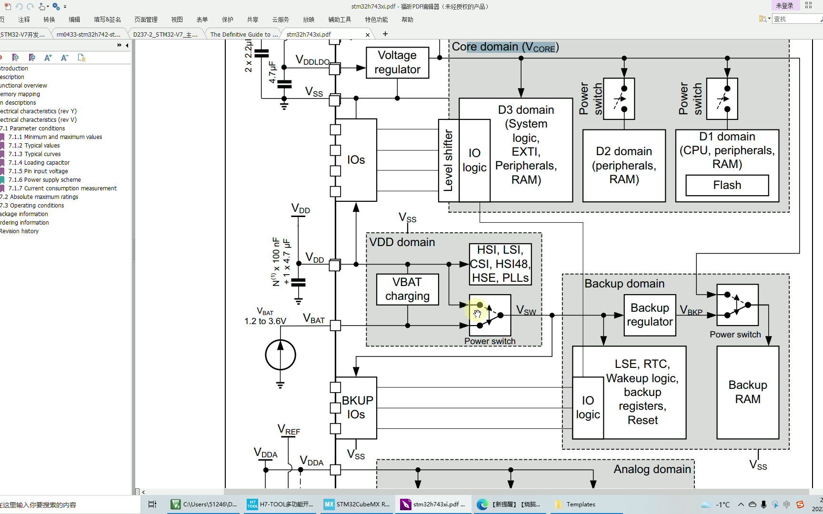The image size is (823, 514).
Task: Decrease bookmark font size with A- icon
Action: 64,58
